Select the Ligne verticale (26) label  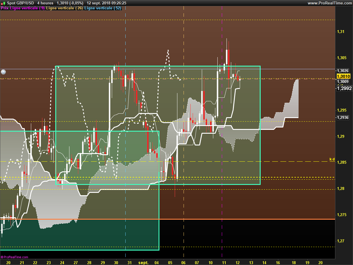(65, 8)
